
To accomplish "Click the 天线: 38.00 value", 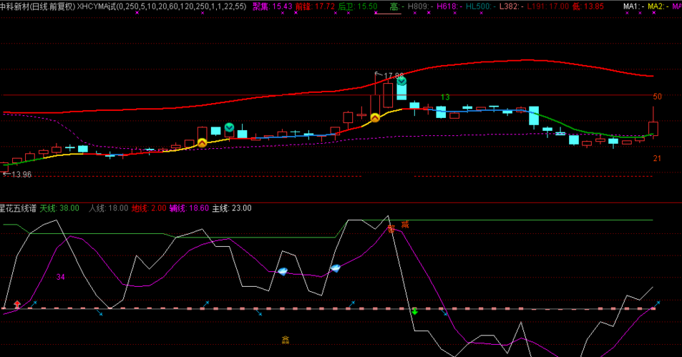I will [59, 208].
